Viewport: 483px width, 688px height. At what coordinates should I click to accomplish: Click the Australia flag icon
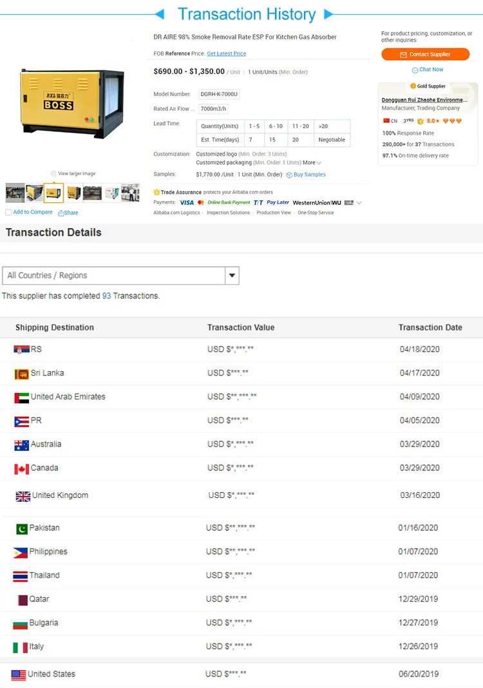(21, 445)
